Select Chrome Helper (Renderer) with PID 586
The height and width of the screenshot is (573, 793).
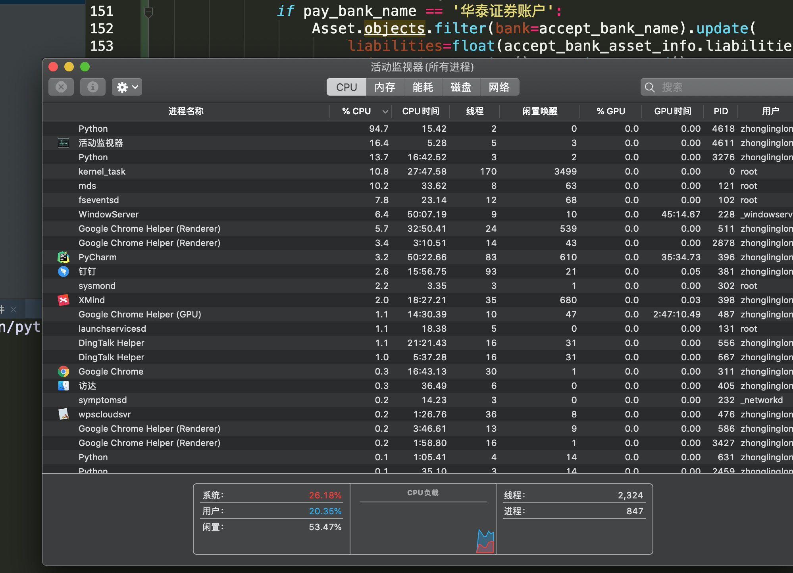pos(418,429)
